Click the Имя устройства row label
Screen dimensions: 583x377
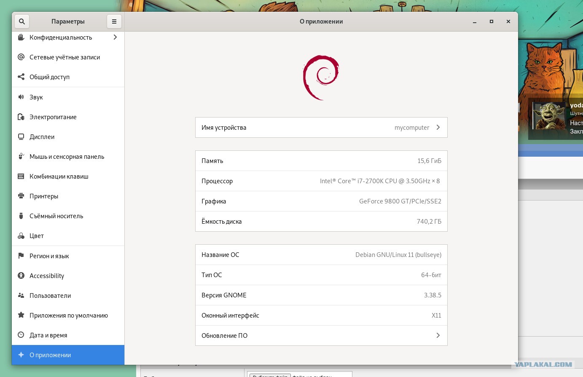(x=224, y=128)
